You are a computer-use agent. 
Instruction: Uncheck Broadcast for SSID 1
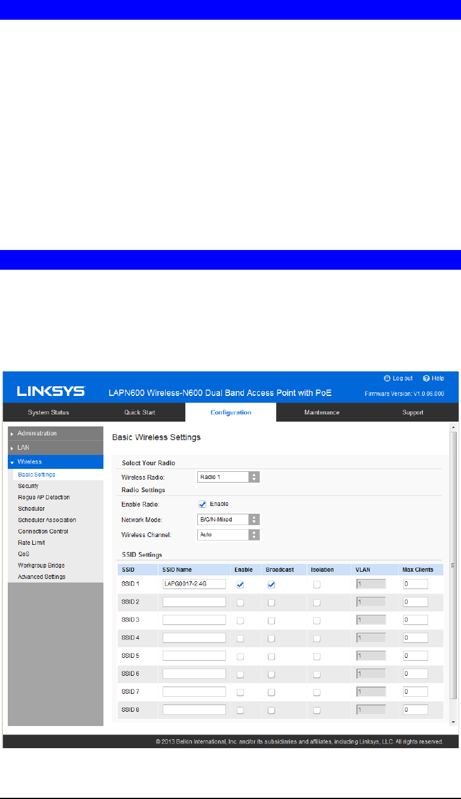click(x=271, y=585)
